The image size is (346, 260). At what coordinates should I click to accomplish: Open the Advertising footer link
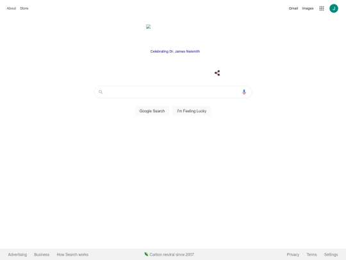(17, 254)
